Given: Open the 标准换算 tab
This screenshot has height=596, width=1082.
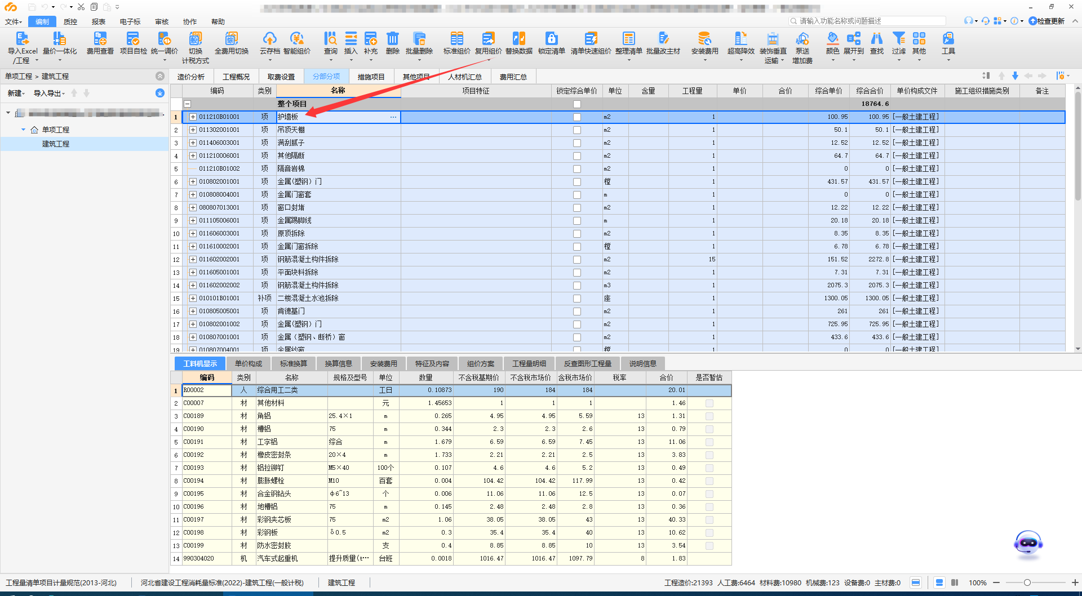Looking at the screenshot, I should 294,364.
